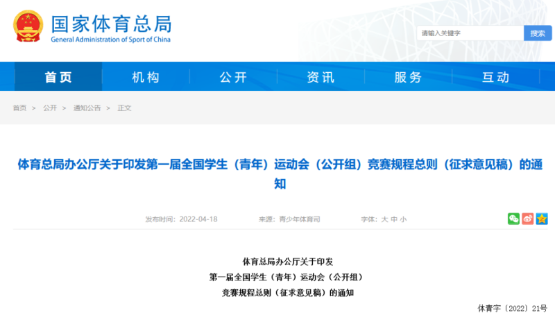Focus the keyword search input field

[470, 33]
